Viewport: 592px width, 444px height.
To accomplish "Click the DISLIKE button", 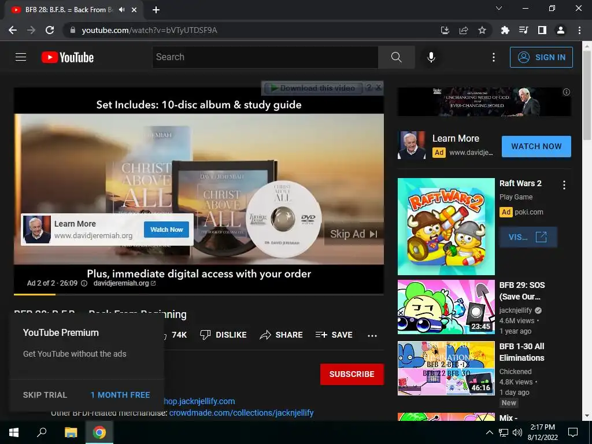I will (x=223, y=335).
